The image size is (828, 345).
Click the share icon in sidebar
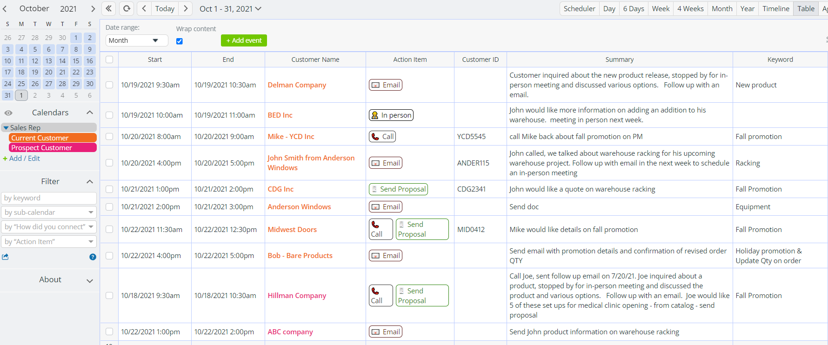pos(6,257)
